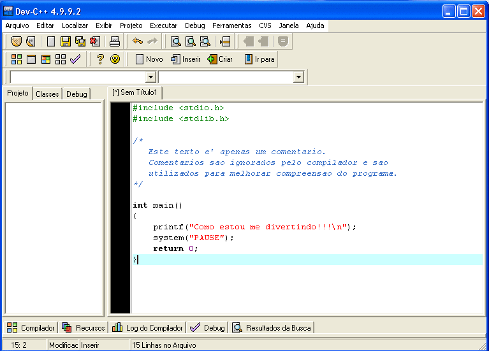489x351 pixels.
Task: Click the first Find magnifier icon
Action: (175, 41)
